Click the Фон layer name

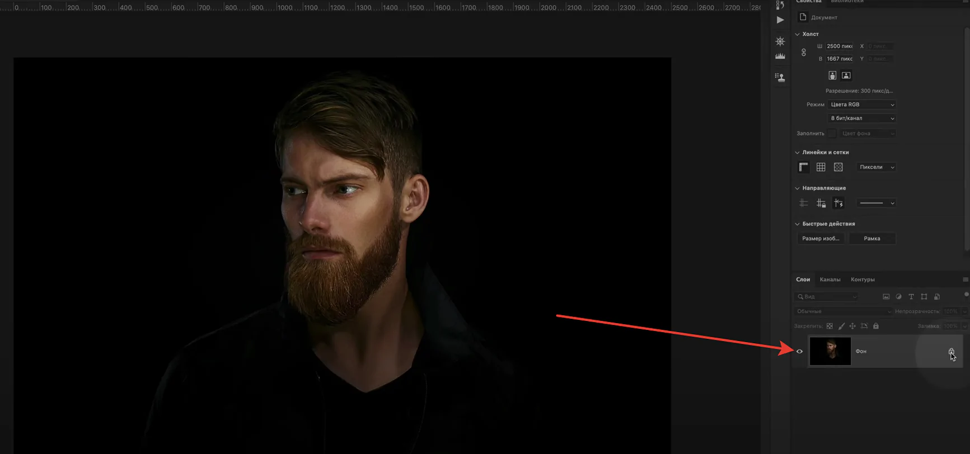[861, 352]
